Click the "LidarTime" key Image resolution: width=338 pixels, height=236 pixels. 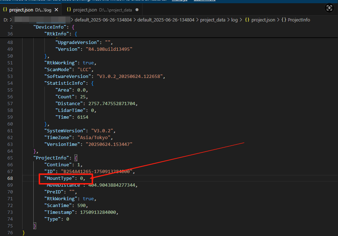click(x=71, y=110)
